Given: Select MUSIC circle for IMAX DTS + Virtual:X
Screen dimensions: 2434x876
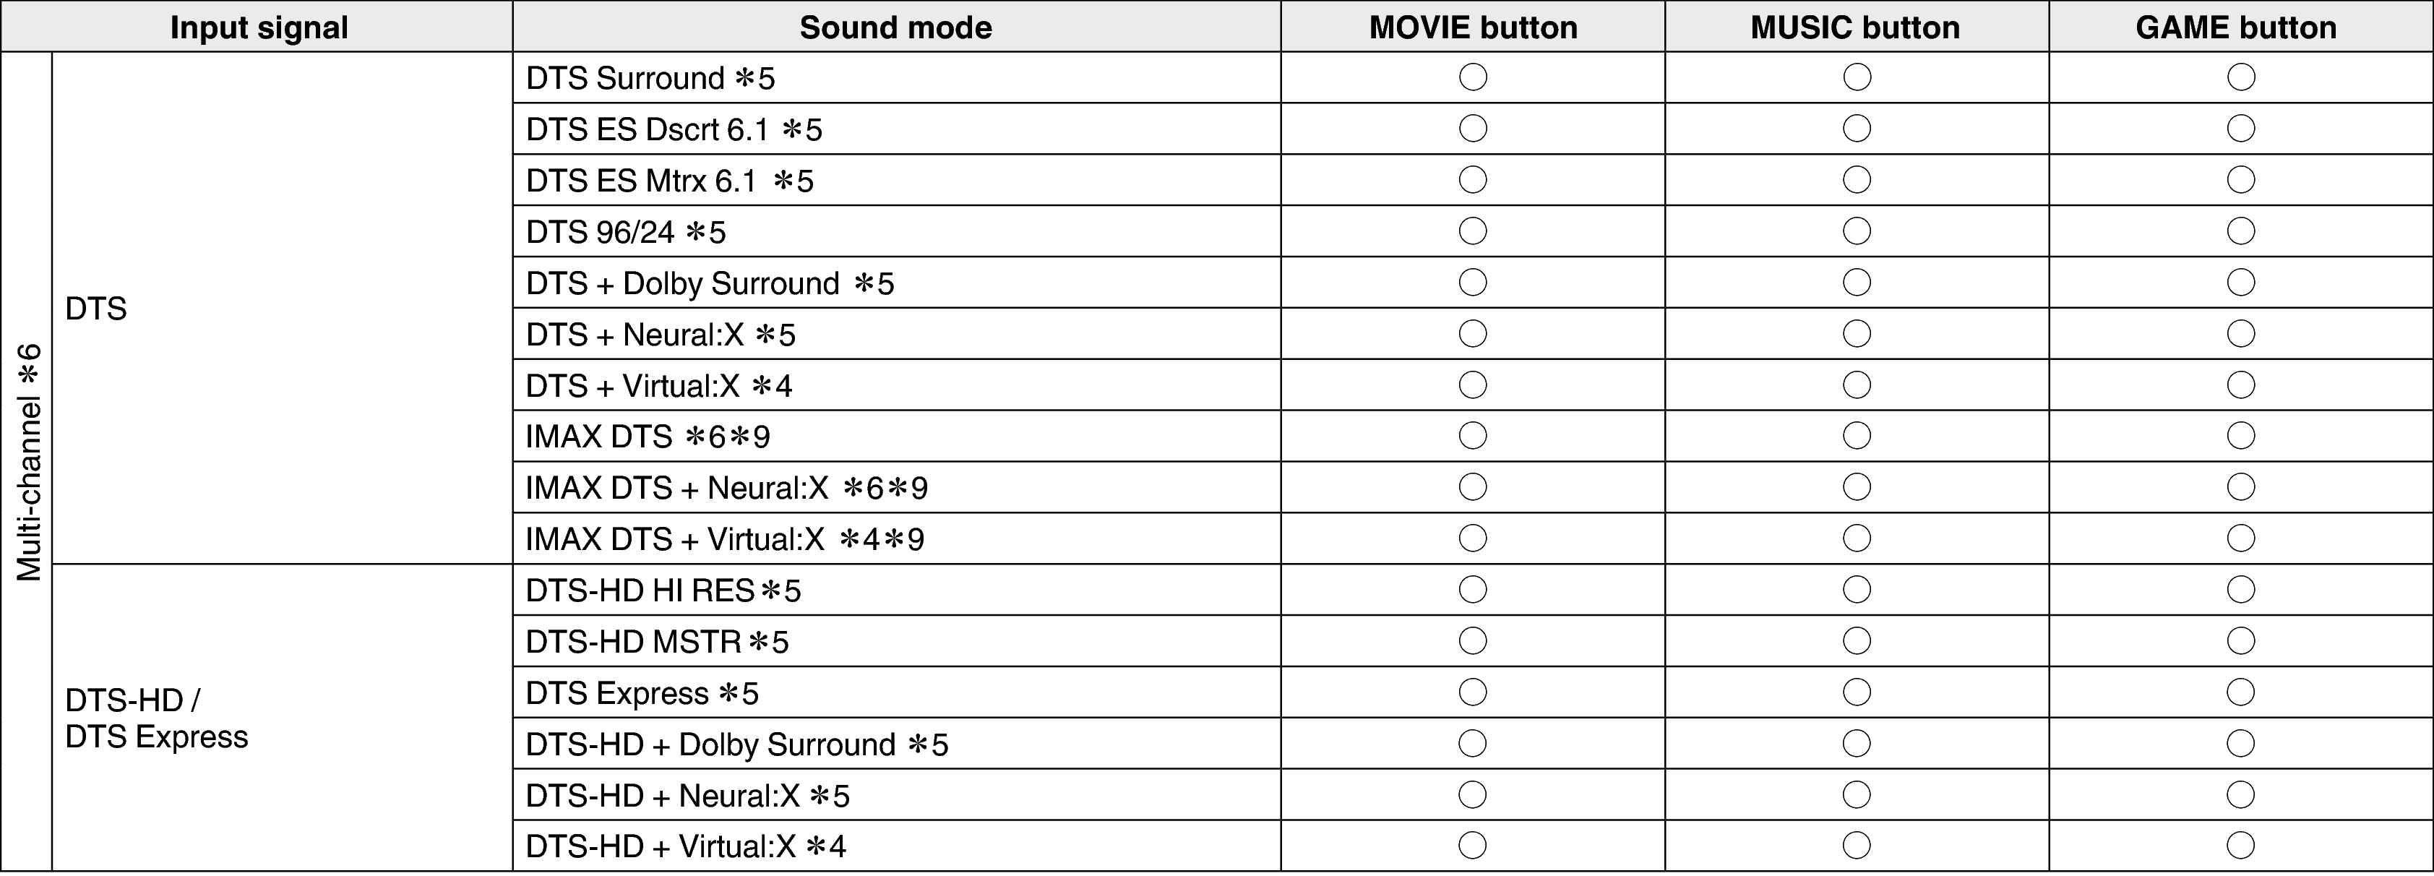Looking at the screenshot, I should (x=1857, y=538).
